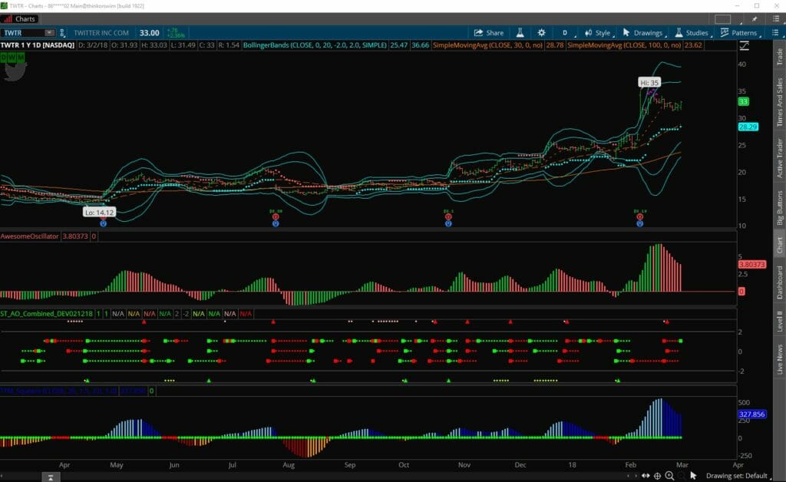Open chart settings gear icon

point(541,33)
